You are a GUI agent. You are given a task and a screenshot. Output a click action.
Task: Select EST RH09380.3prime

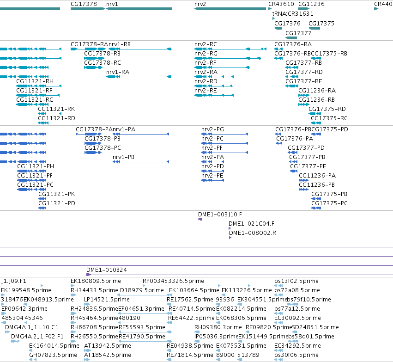pyautogui.click(x=218, y=327)
